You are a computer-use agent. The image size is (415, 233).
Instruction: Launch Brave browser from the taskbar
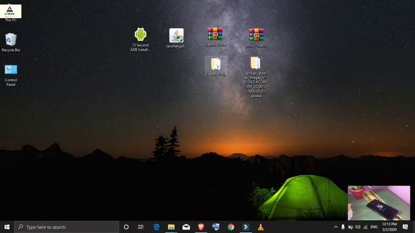(x=201, y=227)
